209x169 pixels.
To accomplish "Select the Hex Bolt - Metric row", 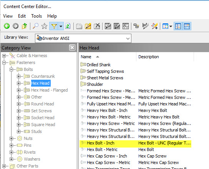I will tap(136, 149).
